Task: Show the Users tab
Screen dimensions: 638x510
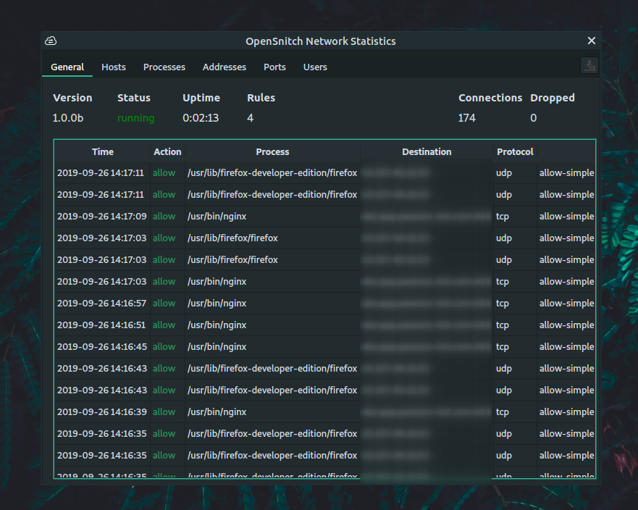Action: 315,67
